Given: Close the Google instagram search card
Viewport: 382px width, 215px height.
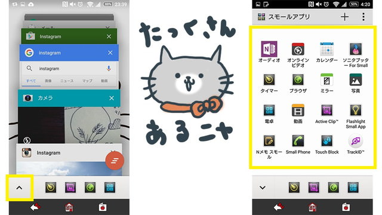Looking at the screenshot, I should click(x=110, y=53).
